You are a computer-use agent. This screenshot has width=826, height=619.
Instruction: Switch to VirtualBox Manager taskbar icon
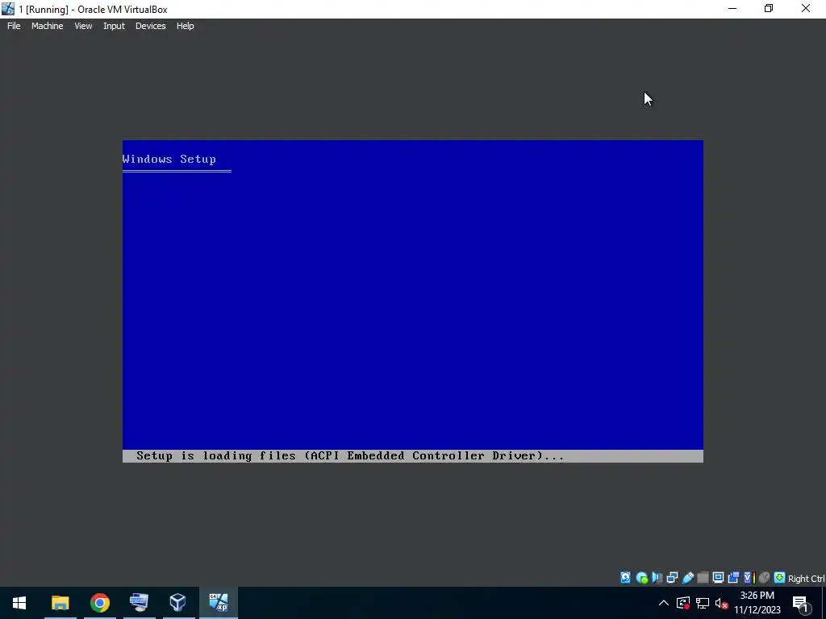click(178, 603)
